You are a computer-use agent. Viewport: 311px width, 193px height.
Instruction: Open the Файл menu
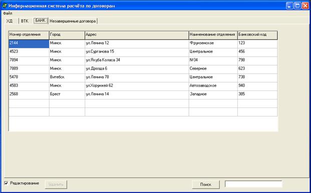pyautogui.click(x=8, y=13)
